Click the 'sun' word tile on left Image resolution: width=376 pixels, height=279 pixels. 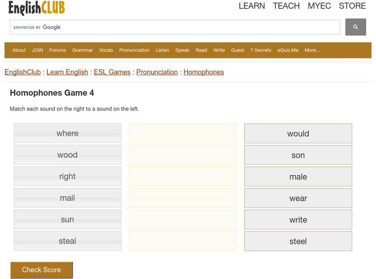click(x=67, y=219)
